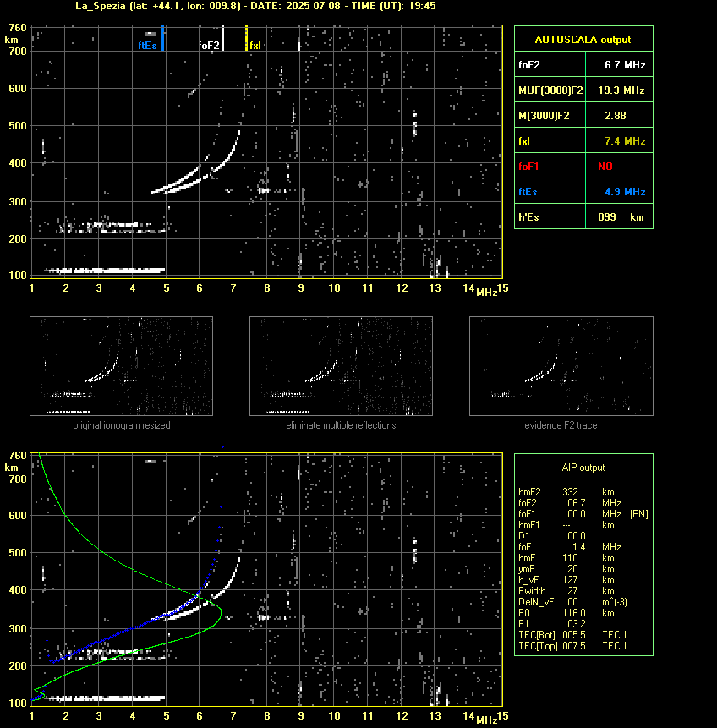
Task: Select ftEs value '4.9 MHz'
Action: point(625,192)
